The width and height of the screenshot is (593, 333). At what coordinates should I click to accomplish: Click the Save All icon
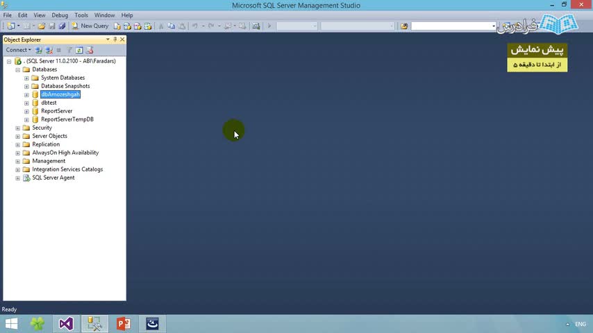click(62, 26)
